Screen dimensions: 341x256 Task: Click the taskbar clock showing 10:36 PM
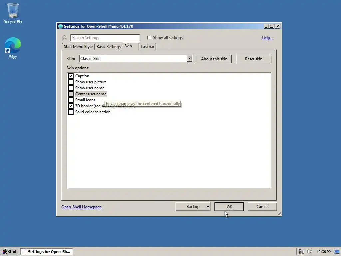point(324,252)
